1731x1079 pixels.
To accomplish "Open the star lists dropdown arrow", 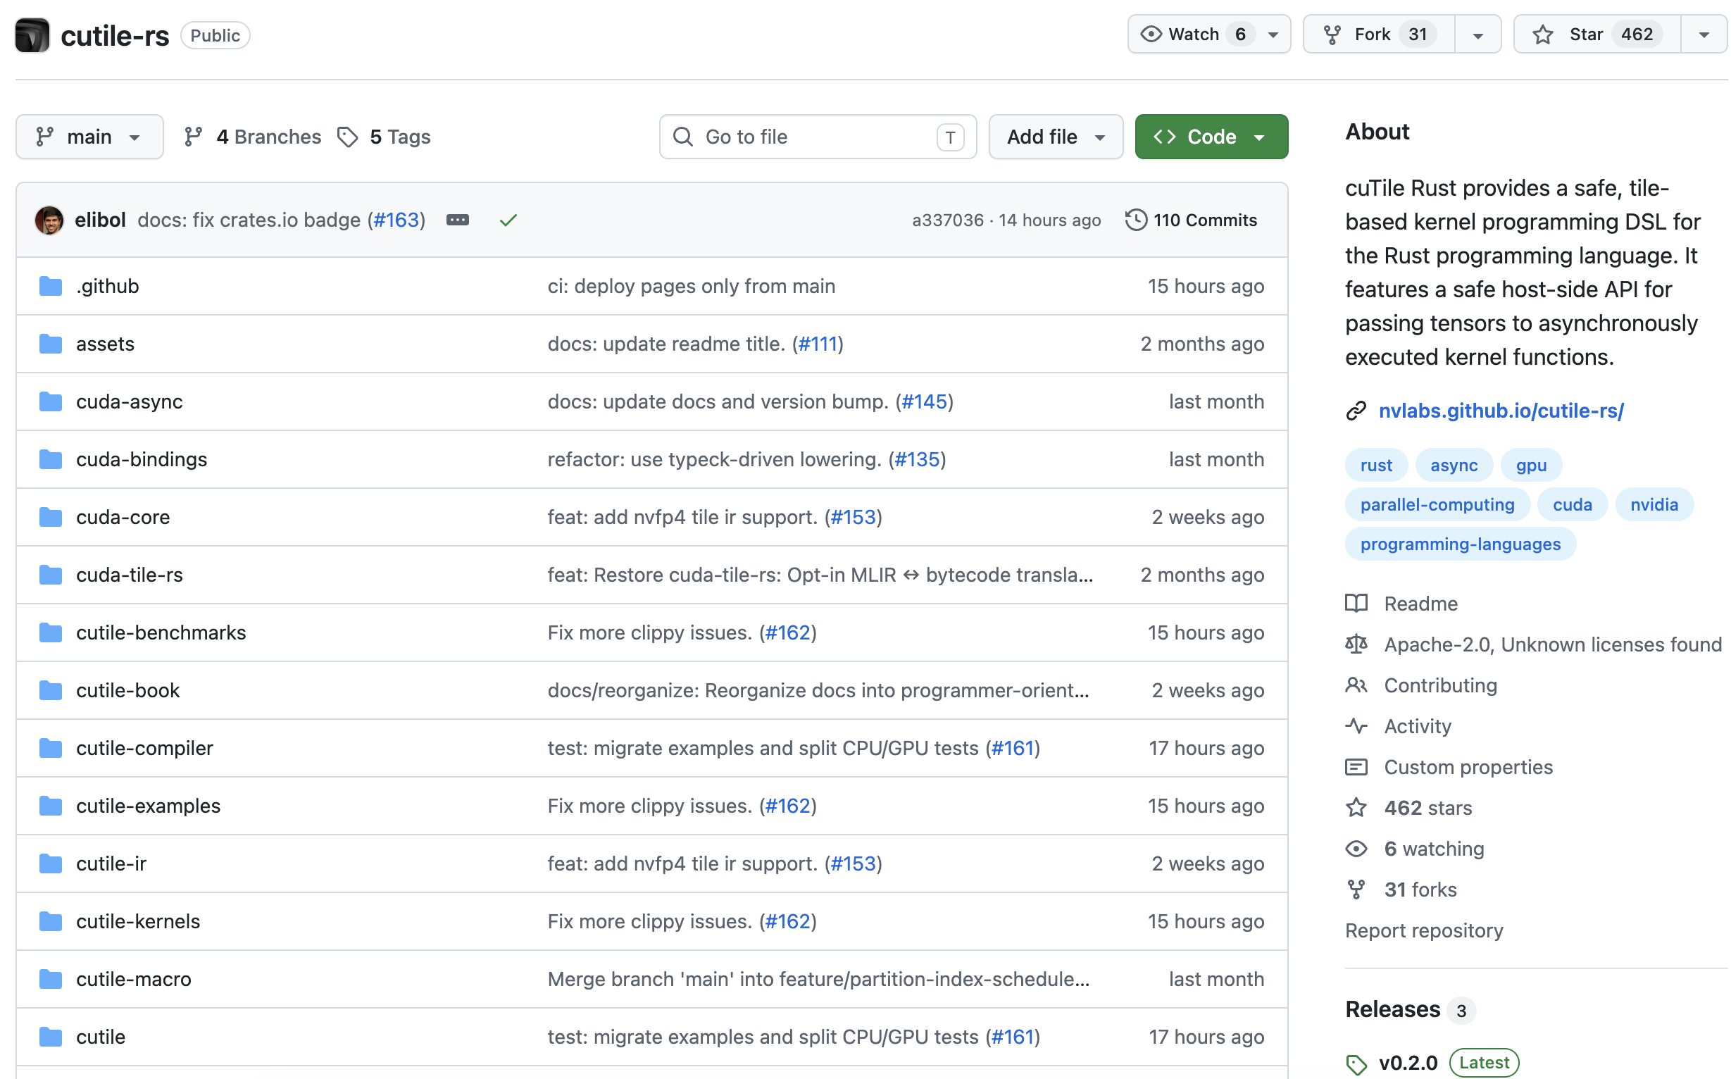I will click(1704, 35).
